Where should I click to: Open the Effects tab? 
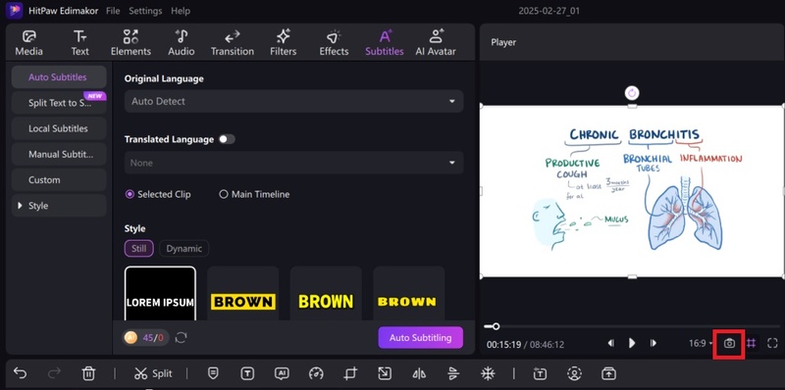[334, 43]
